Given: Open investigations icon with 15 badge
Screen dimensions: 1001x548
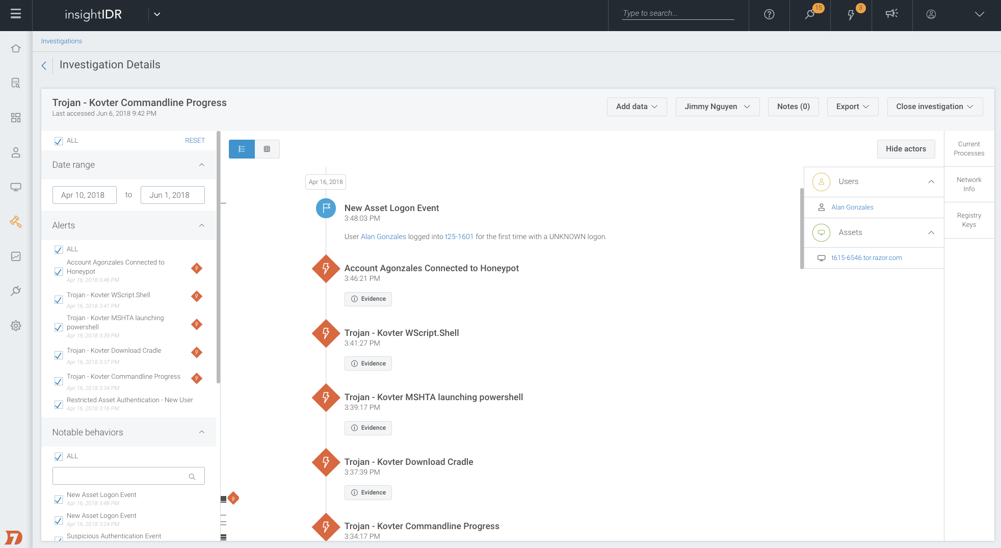Looking at the screenshot, I should [810, 14].
